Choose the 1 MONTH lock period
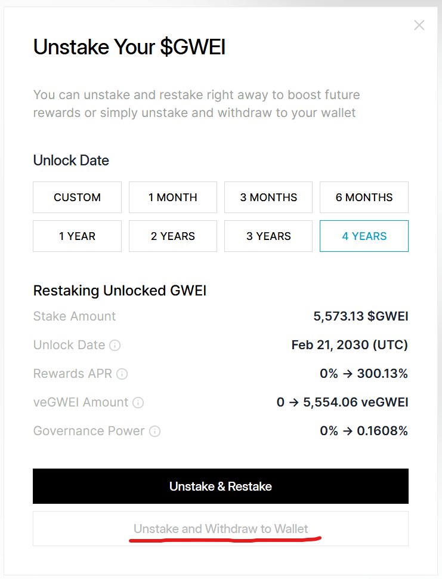442x579 pixels. (x=173, y=198)
